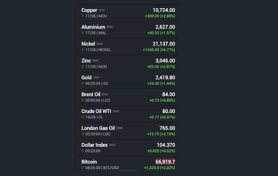Viewport: 278px width, 176px height.
Task: Select the Dollar Index entry
Action: 128,148
